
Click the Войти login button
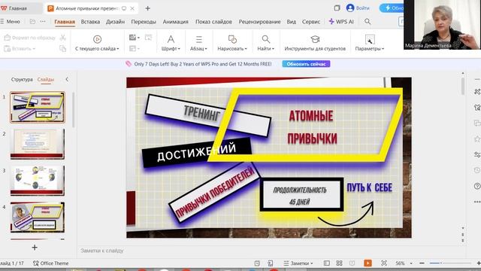point(362,8)
